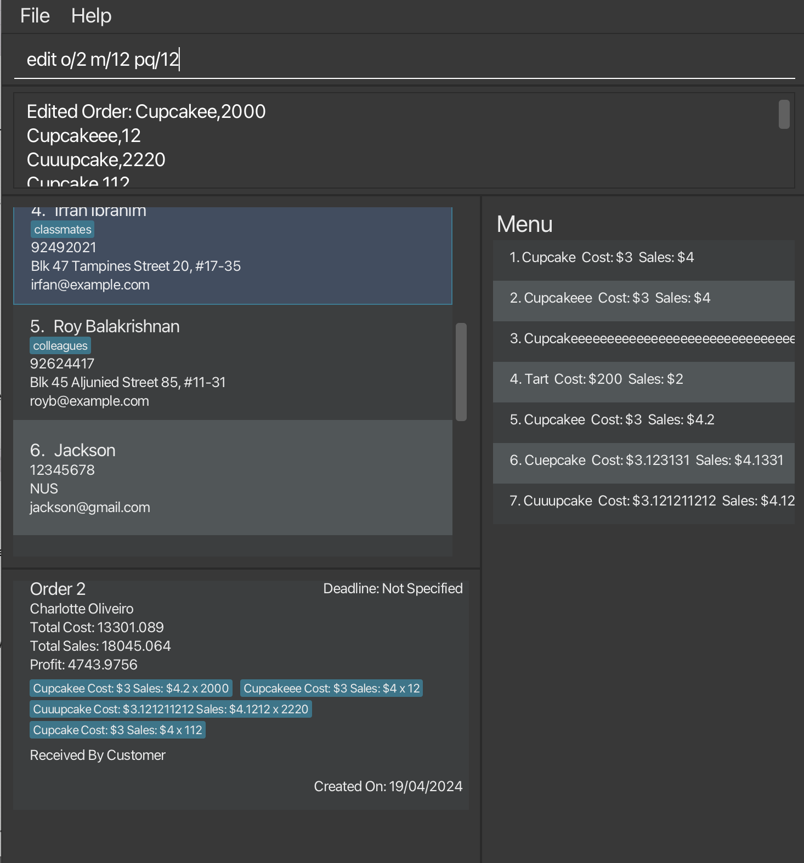Click the classmates tag
Viewport: 804px width, 863px height.
click(x=63, y=230)
